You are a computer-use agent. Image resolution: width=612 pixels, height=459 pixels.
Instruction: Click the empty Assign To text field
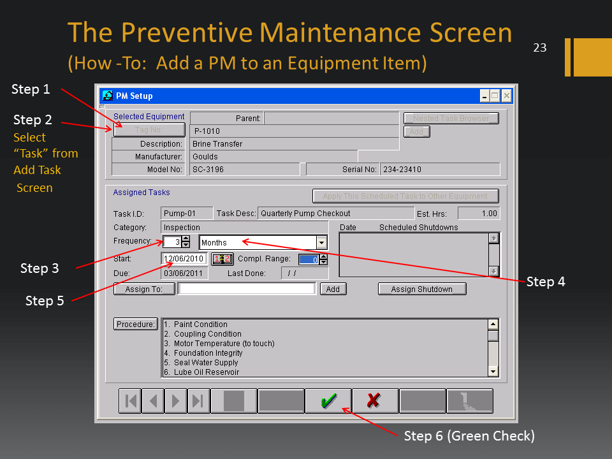pyautogui.click(x=247, y=288)
